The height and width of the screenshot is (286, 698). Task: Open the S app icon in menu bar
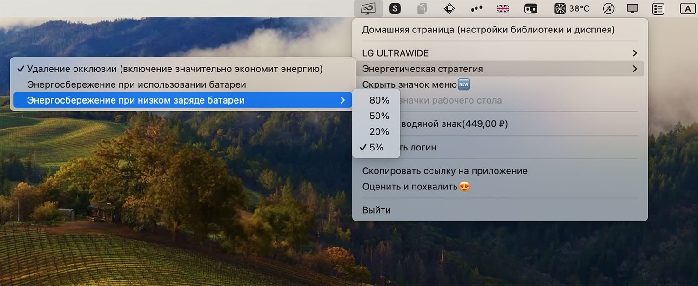395,8
